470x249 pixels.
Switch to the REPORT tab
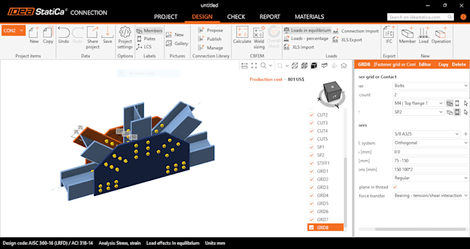click(x=270, y=17)
